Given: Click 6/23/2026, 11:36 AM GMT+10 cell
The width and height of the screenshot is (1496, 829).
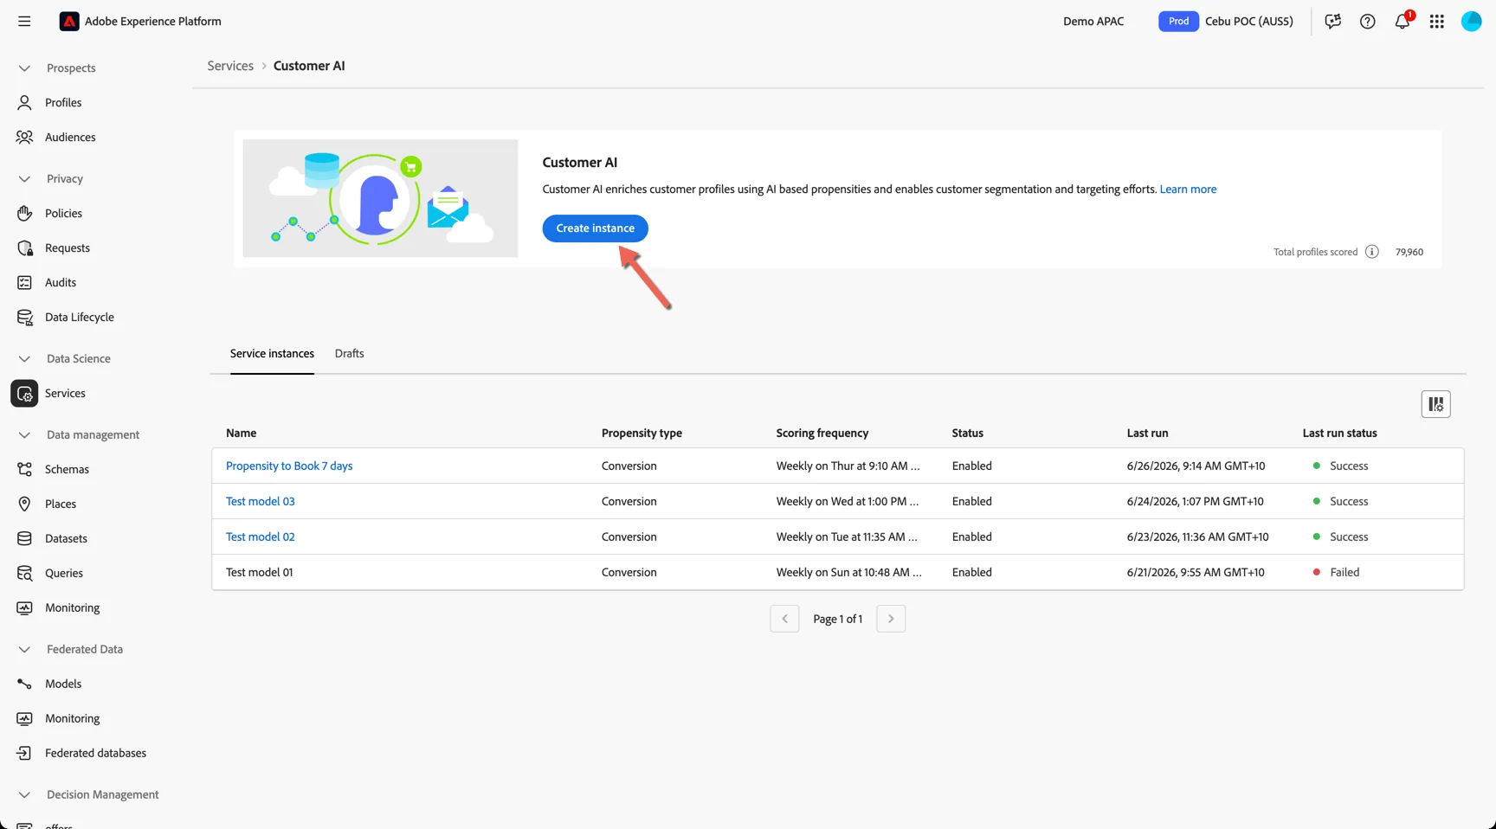Looking at the screenshot, I should [1197, 537].
